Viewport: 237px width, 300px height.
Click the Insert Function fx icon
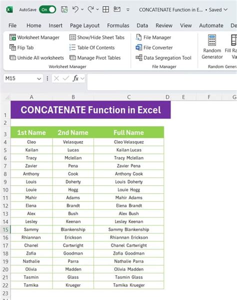[75, 78]
